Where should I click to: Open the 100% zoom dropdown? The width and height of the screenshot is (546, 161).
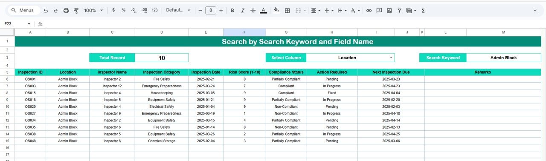(93, 10)
